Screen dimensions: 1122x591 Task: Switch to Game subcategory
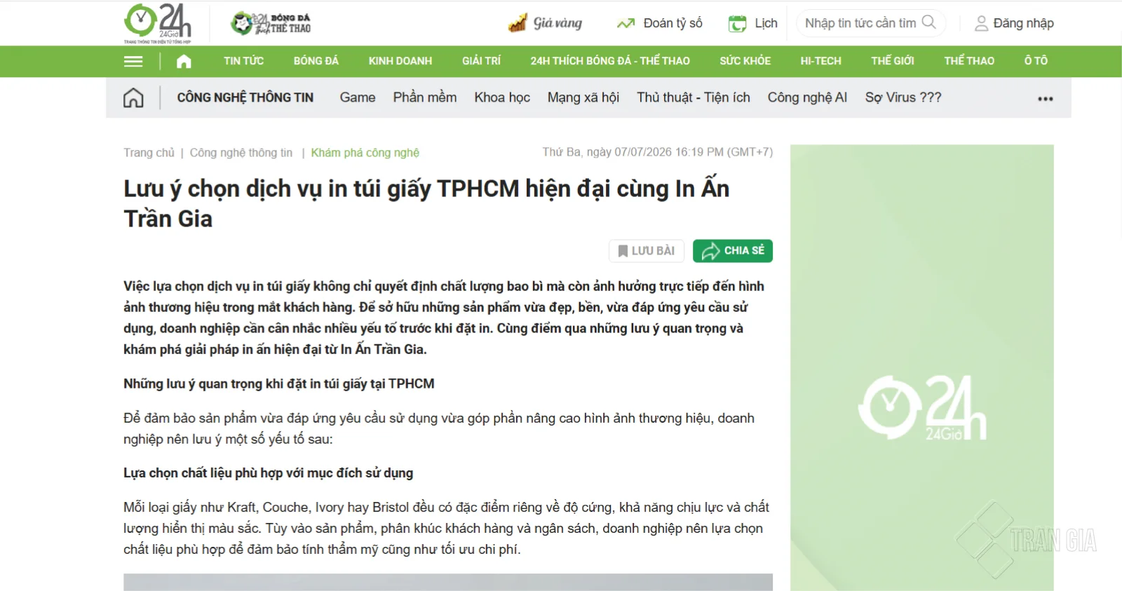point(358,97)
